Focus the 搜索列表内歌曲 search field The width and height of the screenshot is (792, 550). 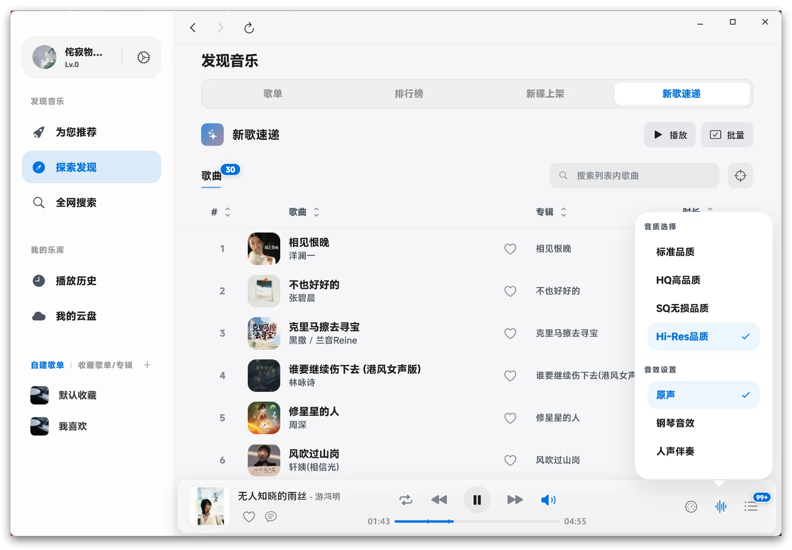(638, 176)
